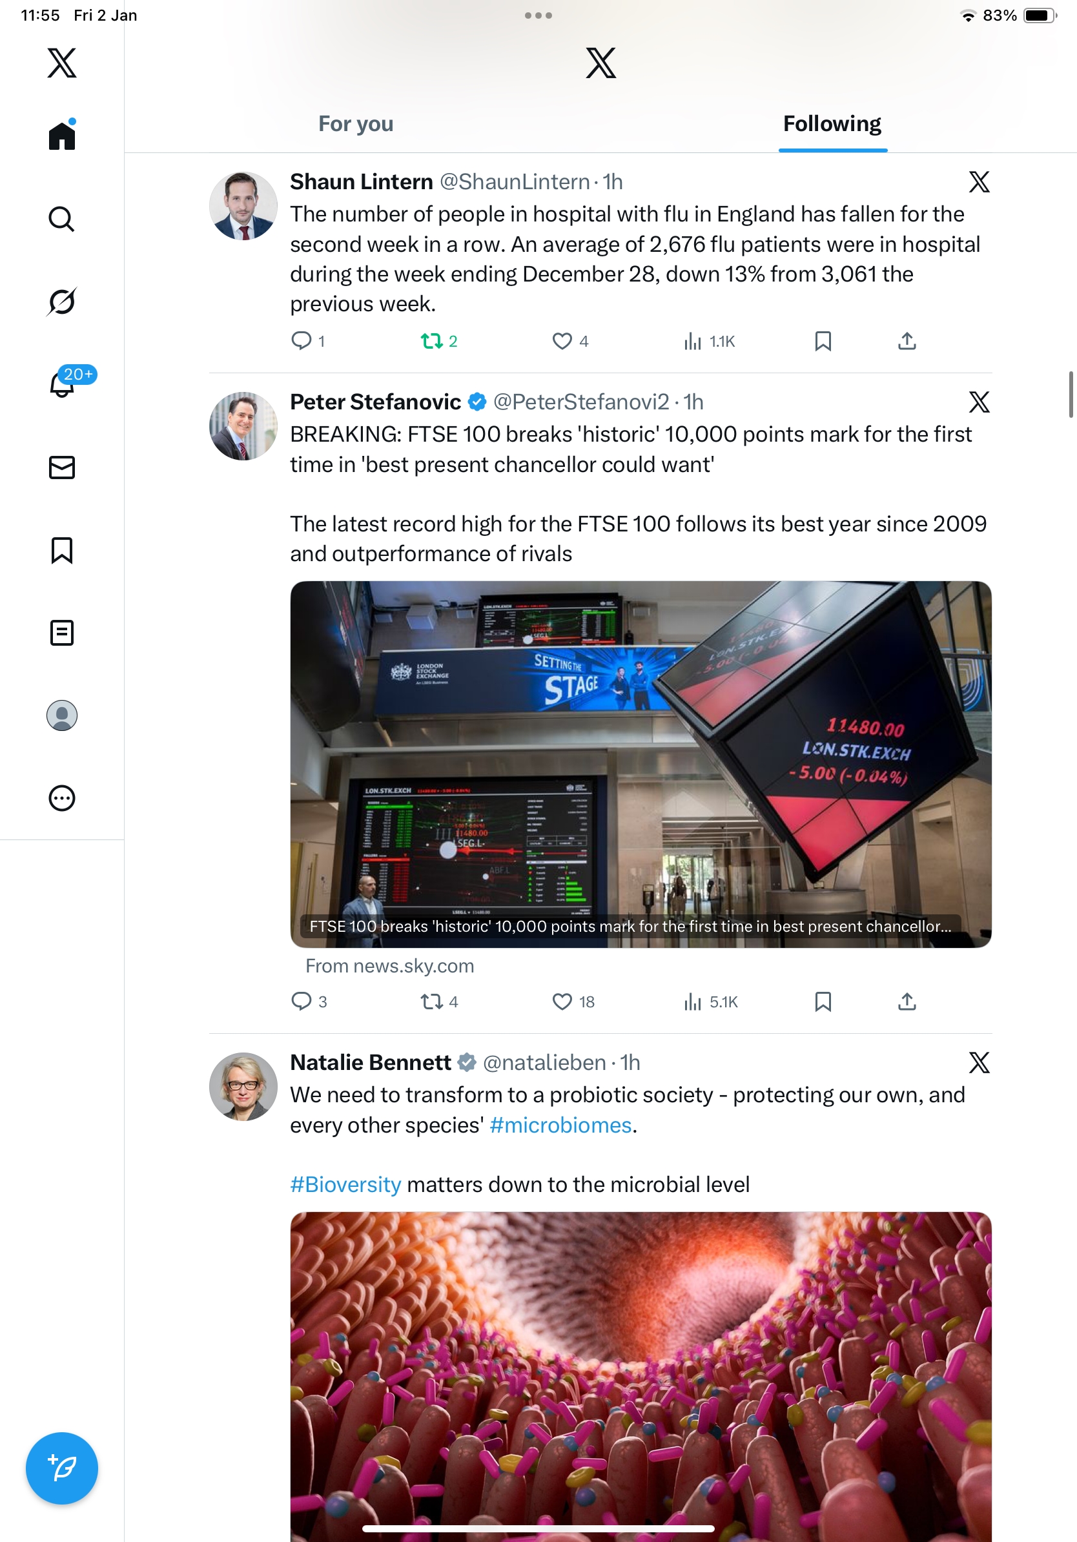Open more options circle in sidebar
The image size is (1077, 1542).
click(x=62, y=798)
